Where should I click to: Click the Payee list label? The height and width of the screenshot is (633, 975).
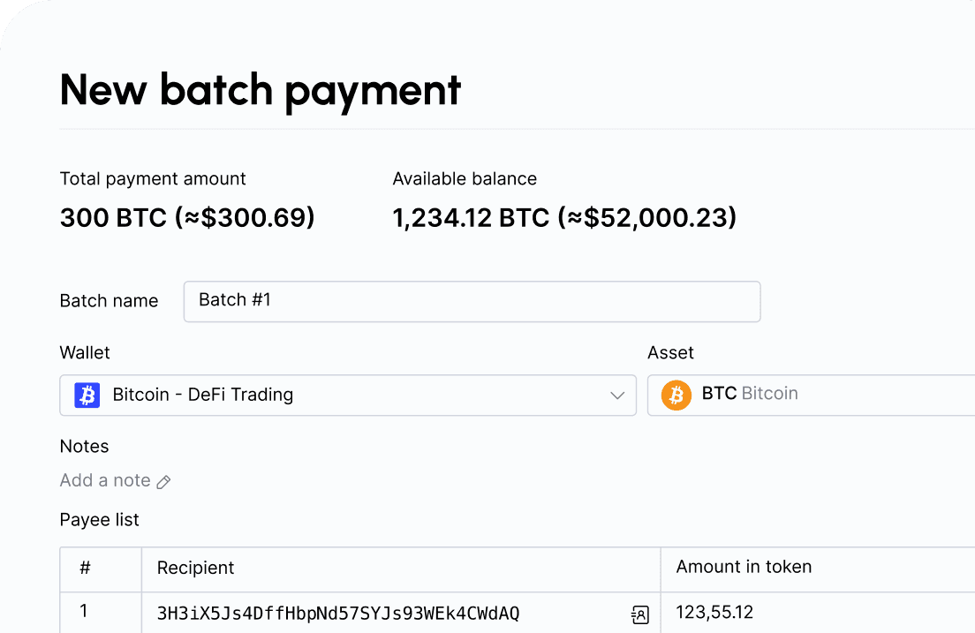pos(100,520)
